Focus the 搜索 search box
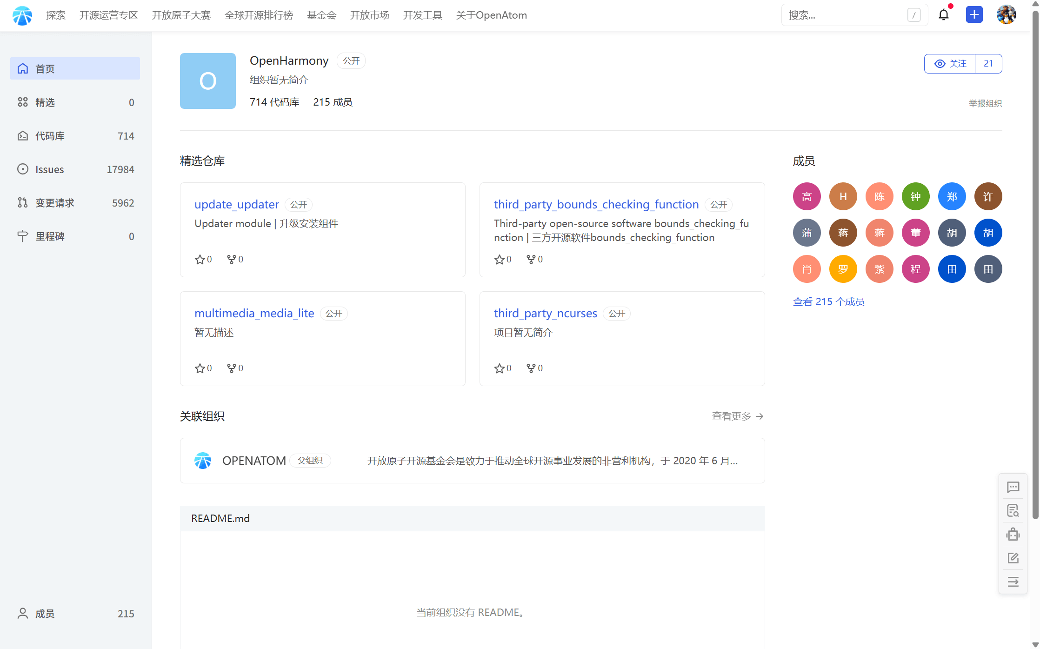This screenshot has width=1040, height=649. point(854,15)
